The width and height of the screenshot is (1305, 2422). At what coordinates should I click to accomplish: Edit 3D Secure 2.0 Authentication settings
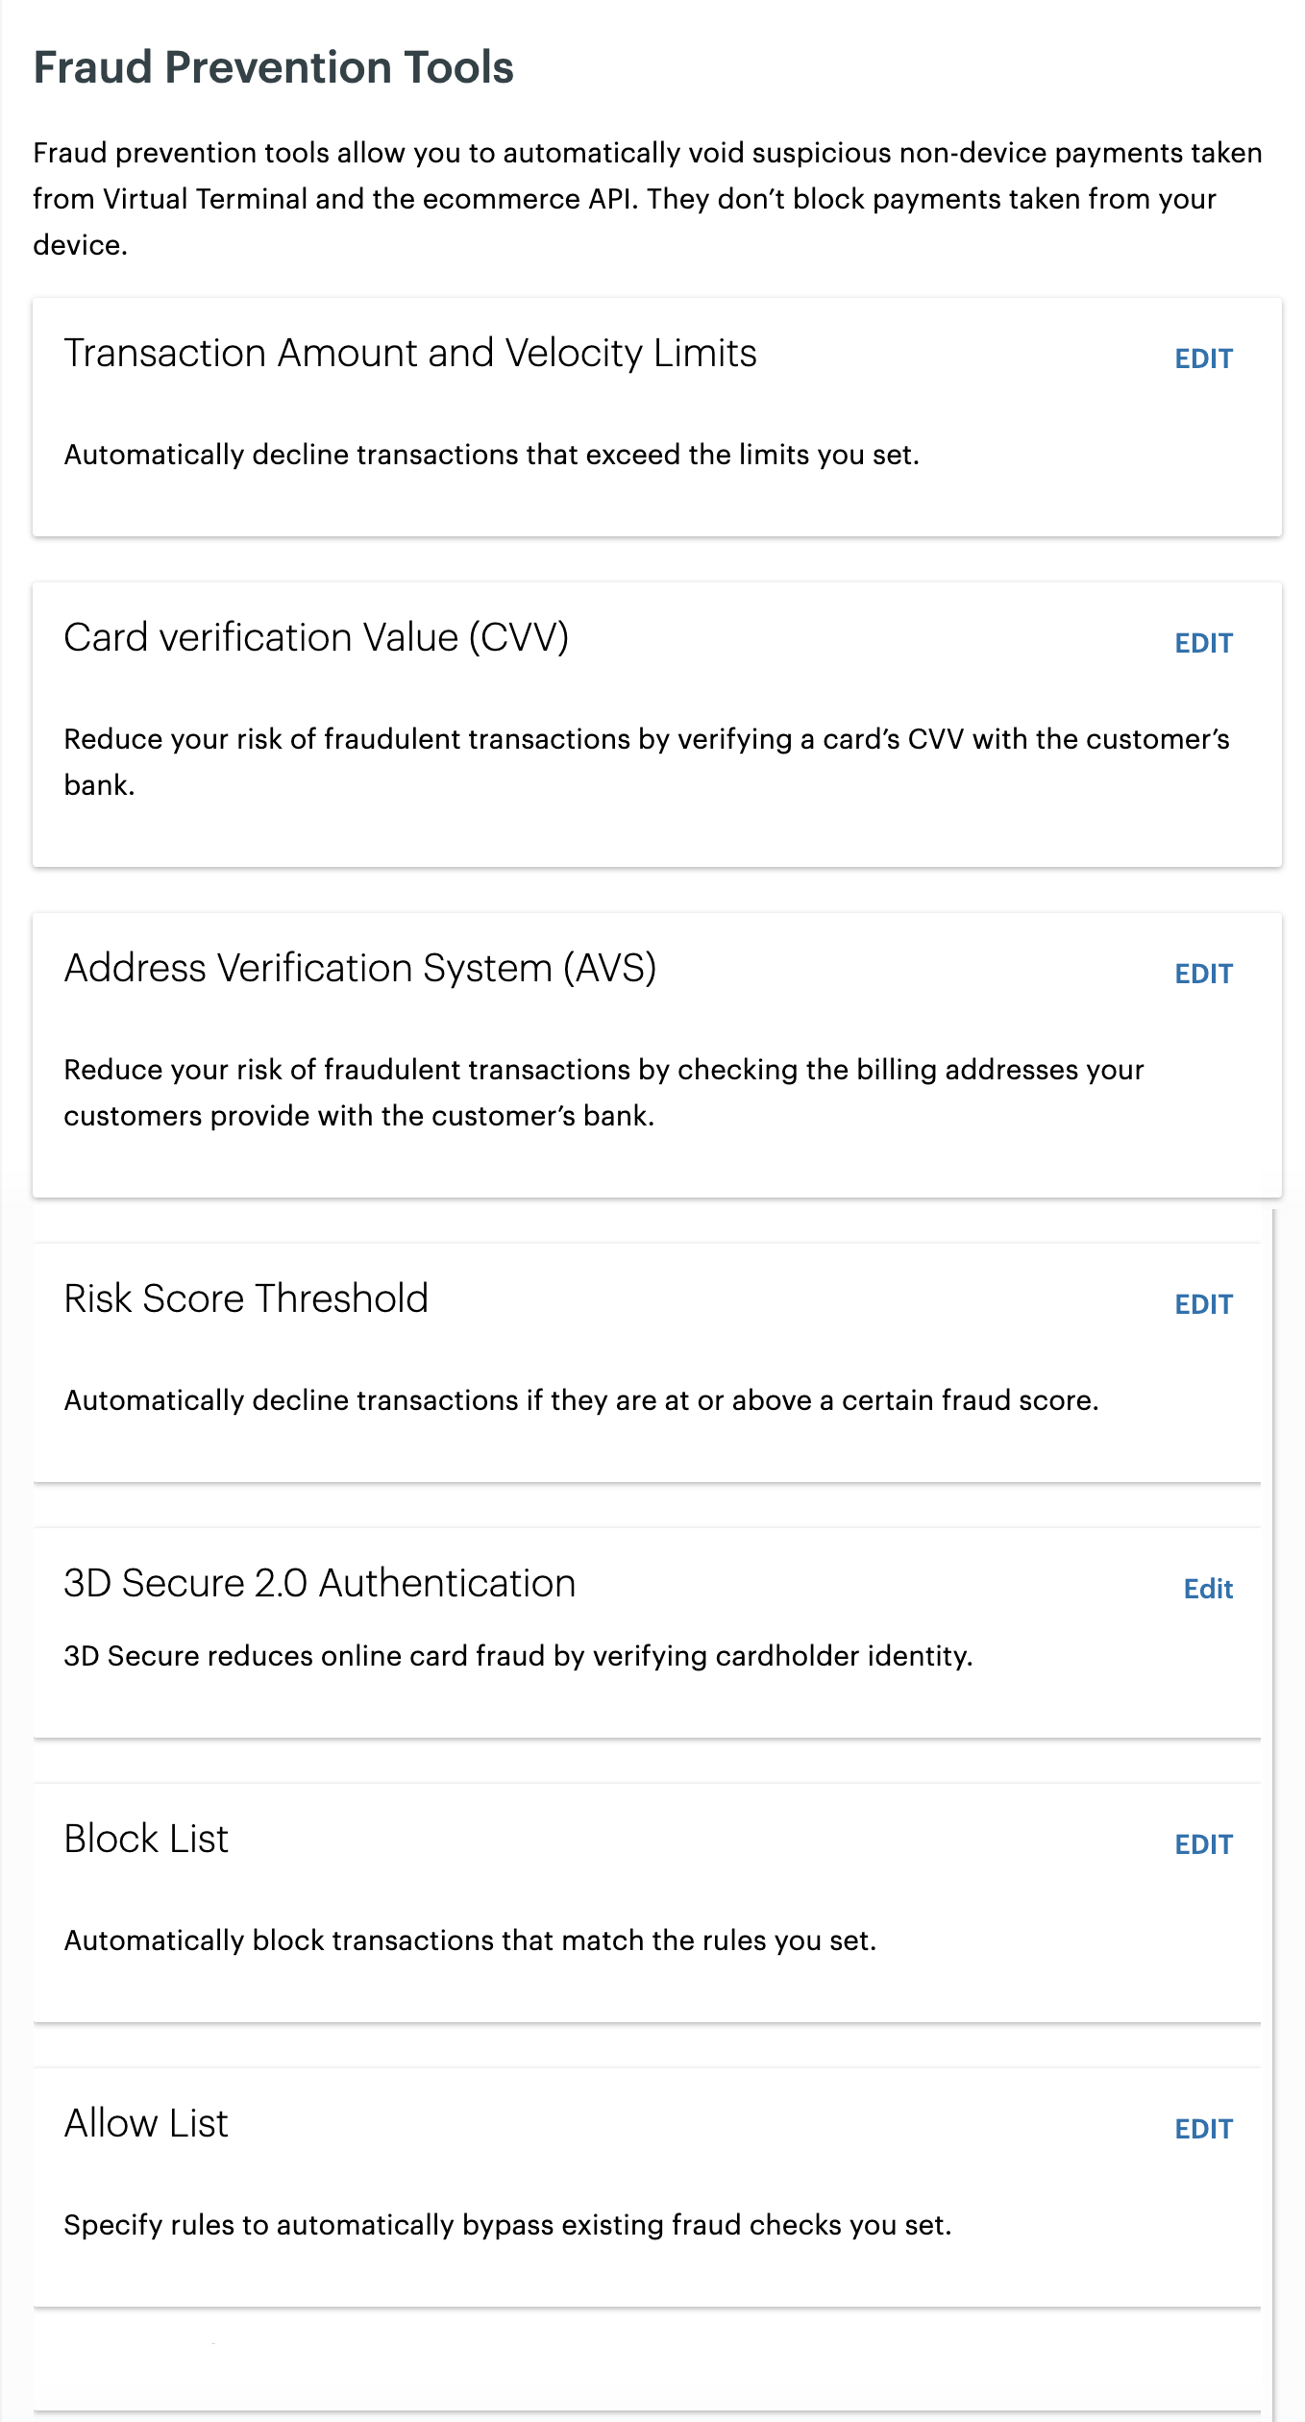point(1208,1590)
